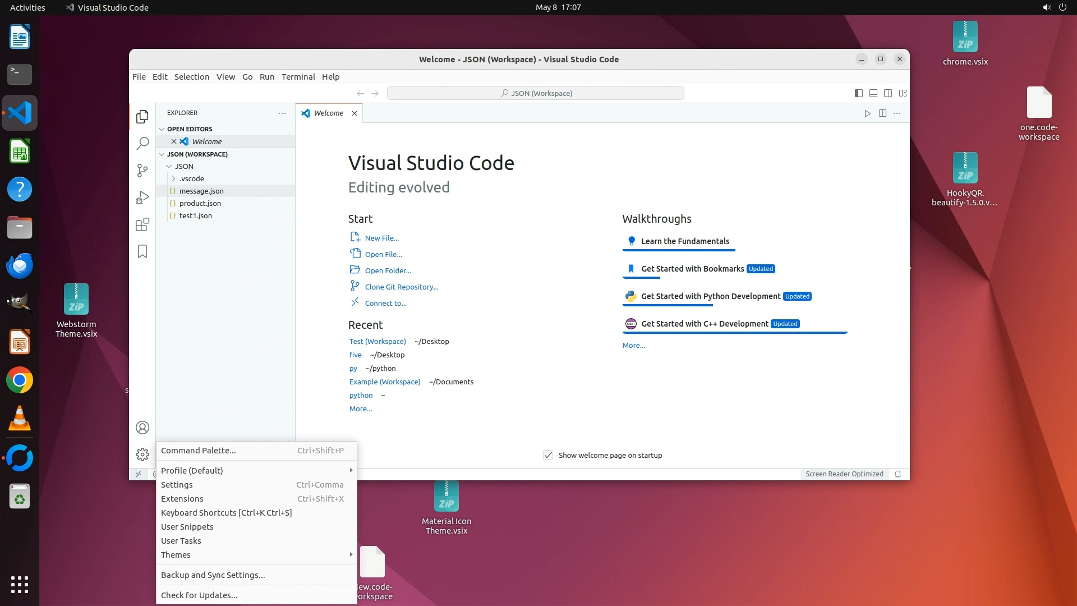Open the Test (Workspace) recent entry

[377, 341]
